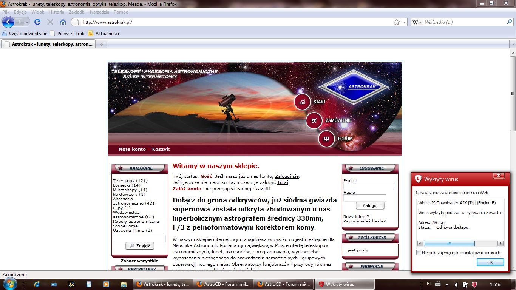The width and height of the screenshot is (516, 290).
Task: Click the Nowy klient? link
Action: tap(356, 216)
